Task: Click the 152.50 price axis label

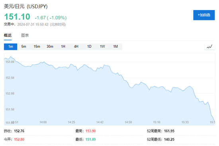Action: 10,78
